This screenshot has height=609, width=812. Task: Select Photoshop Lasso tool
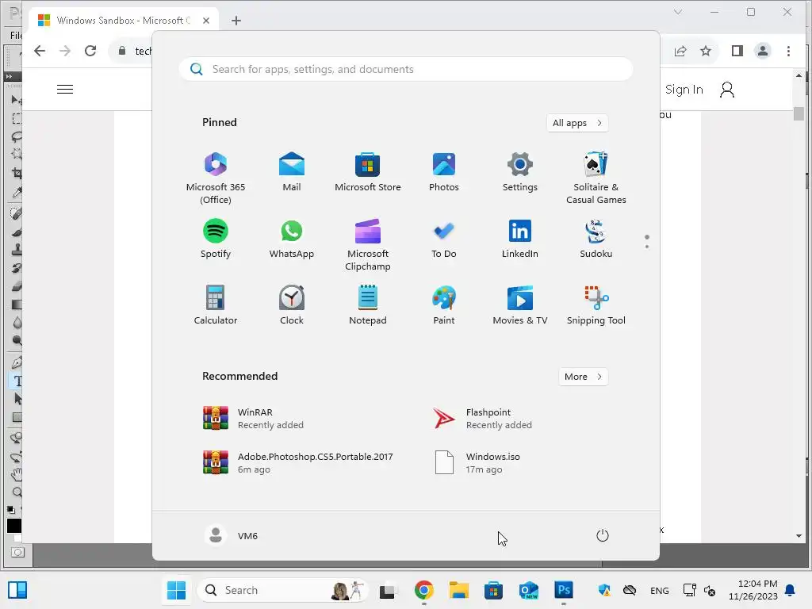coord(17,136)
